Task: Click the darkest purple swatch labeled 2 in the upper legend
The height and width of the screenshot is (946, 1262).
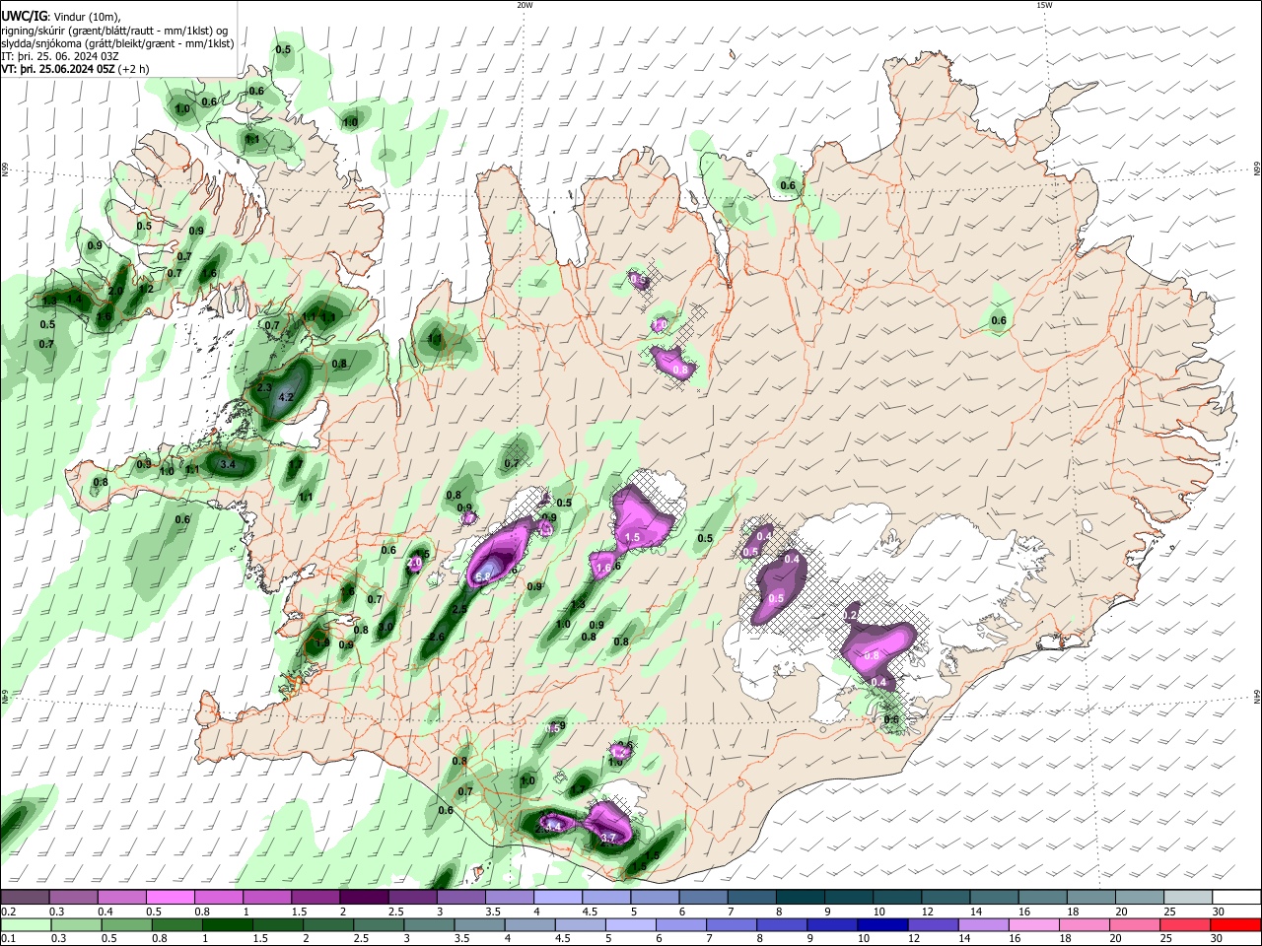Action: 363,898
